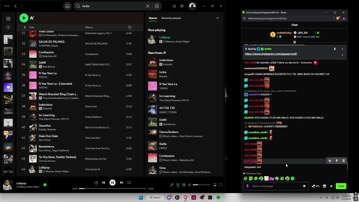The width and height of the screenshot is (359, 202).
Task: Open the pinned Instagram link in chat
Action: point(271,54)
